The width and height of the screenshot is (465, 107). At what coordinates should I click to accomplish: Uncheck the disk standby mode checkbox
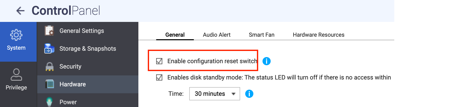pos(159,77)
